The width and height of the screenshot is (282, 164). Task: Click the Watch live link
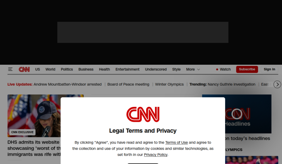223,69
